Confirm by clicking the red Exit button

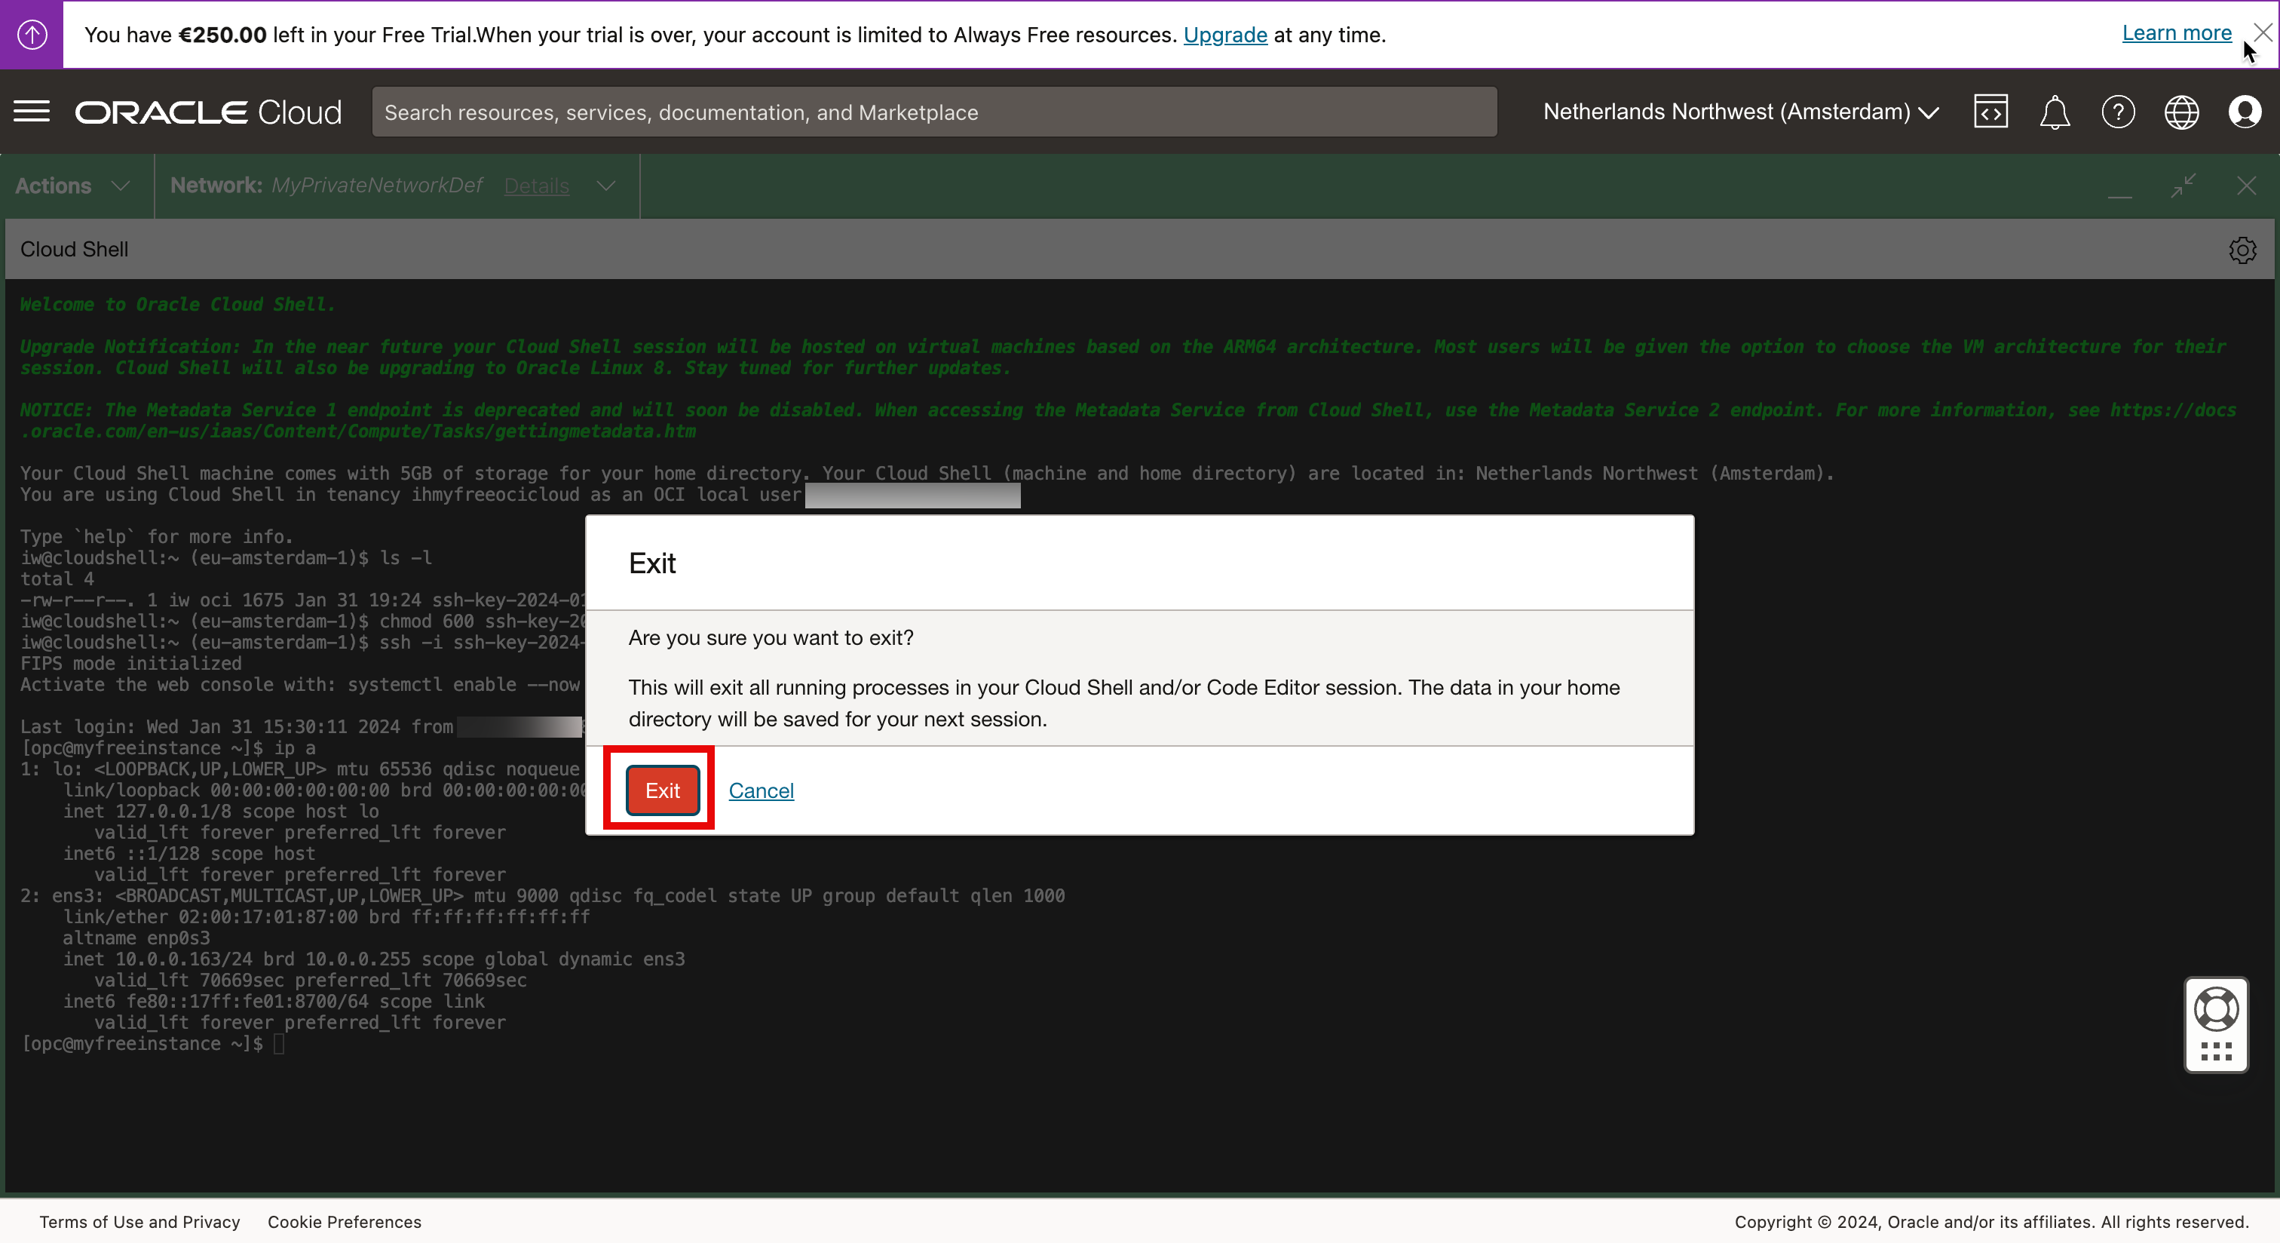662,790
